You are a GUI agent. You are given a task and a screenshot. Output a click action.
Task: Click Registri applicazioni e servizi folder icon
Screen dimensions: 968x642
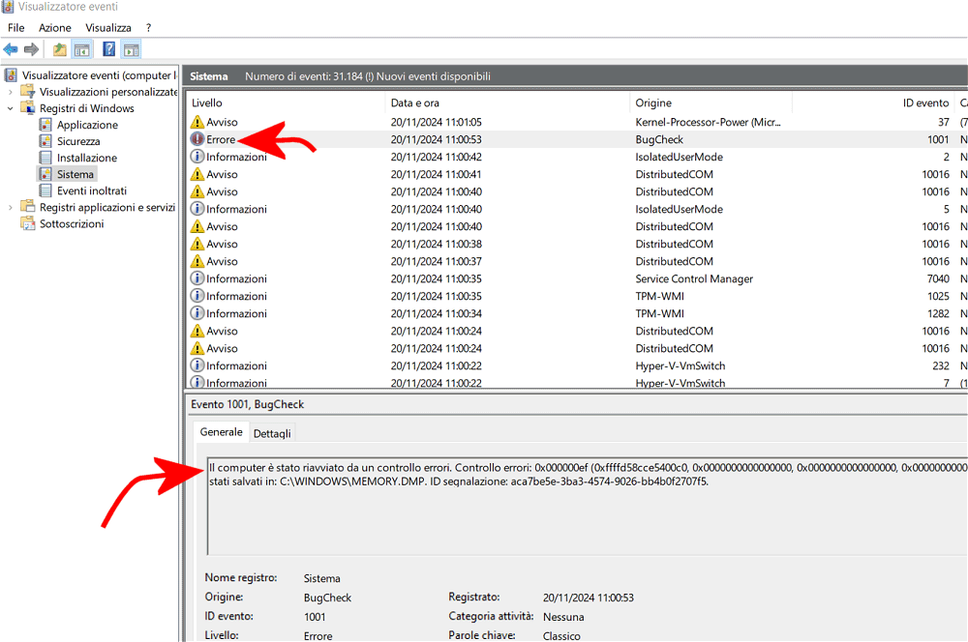28,207
